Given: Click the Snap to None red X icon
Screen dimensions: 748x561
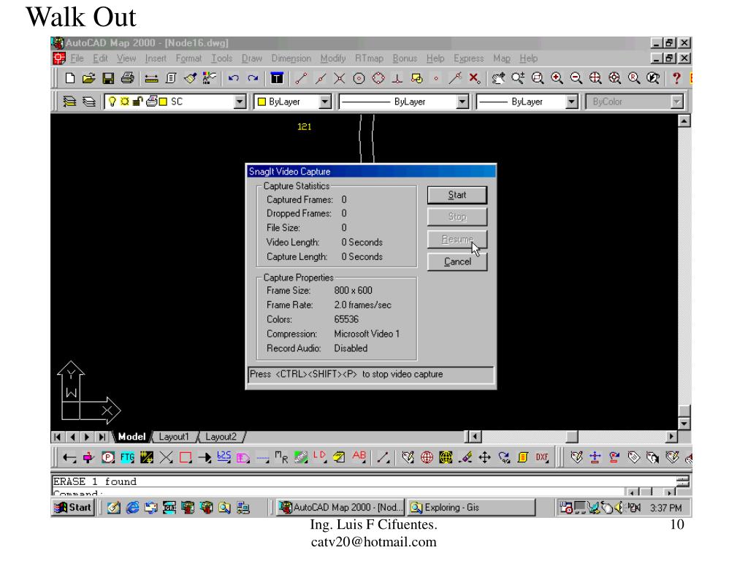Looking at the screenshot, I should tap(474, 78).
